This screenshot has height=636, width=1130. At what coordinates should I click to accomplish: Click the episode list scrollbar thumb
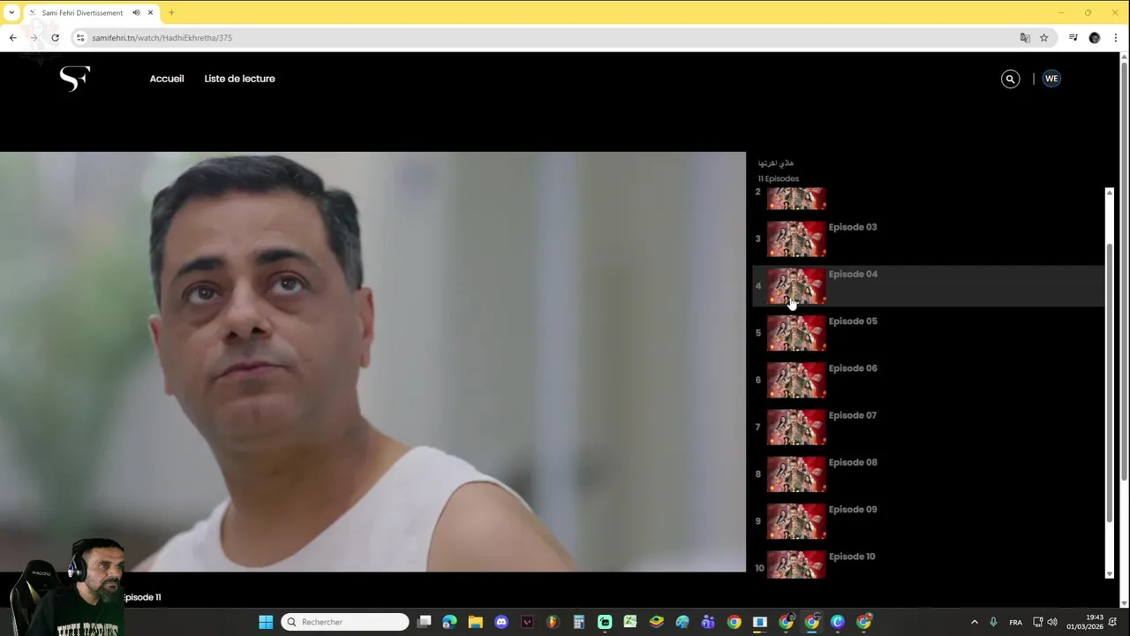[x=1110, y=382]
